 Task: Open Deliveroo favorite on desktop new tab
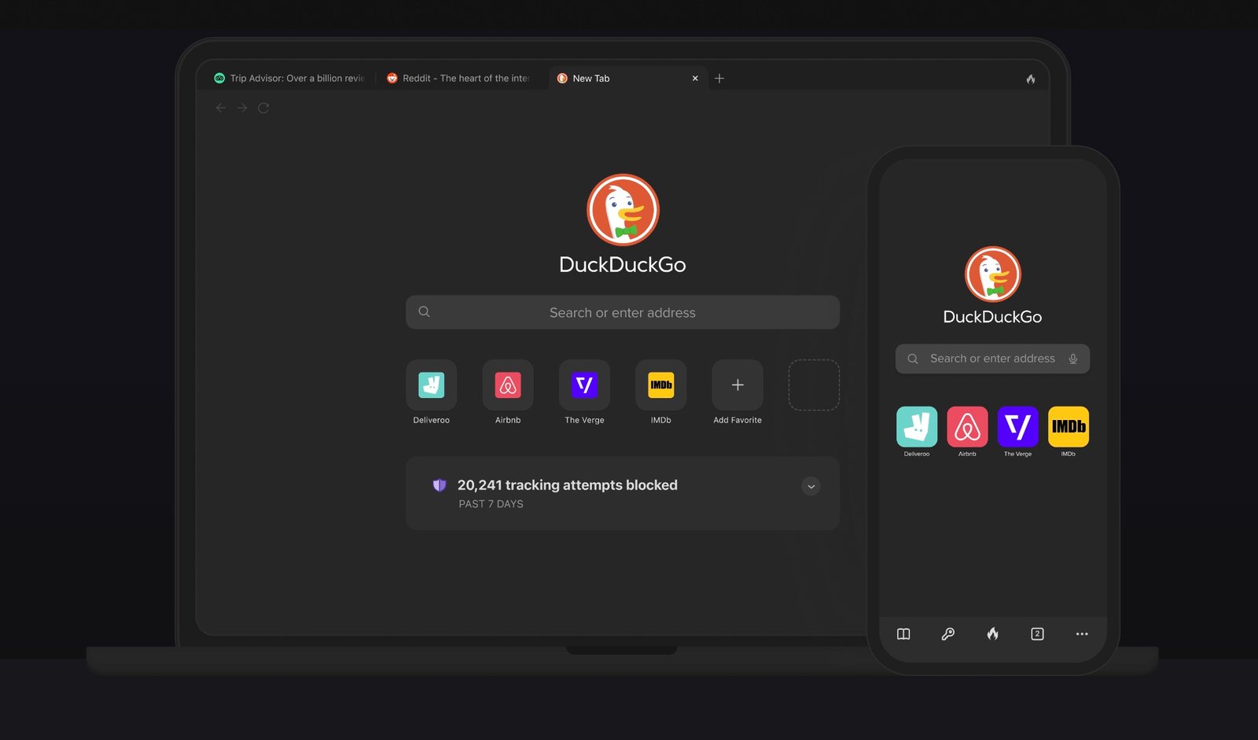point(431,385)
